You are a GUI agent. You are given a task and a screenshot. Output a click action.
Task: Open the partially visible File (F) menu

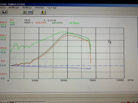click(x=3, y=7)
